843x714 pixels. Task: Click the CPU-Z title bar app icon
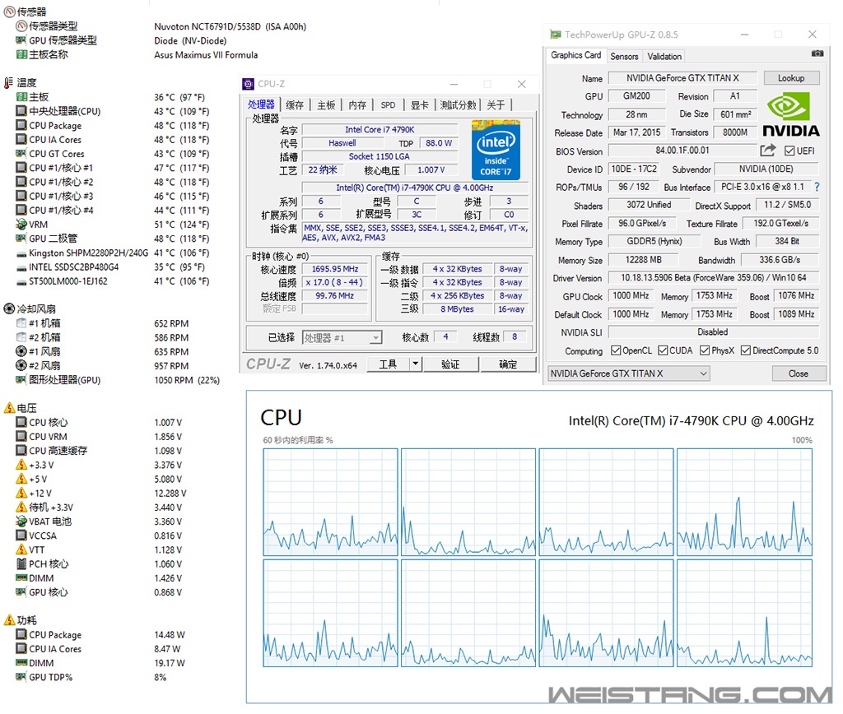248,84
